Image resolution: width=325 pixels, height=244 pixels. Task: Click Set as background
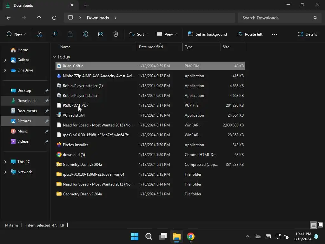(208, 34)
